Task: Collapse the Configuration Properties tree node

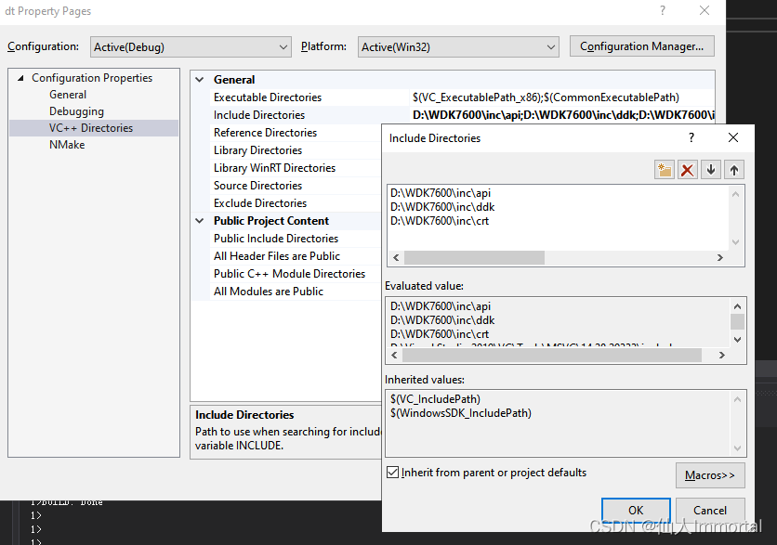Action: point(20,78)
